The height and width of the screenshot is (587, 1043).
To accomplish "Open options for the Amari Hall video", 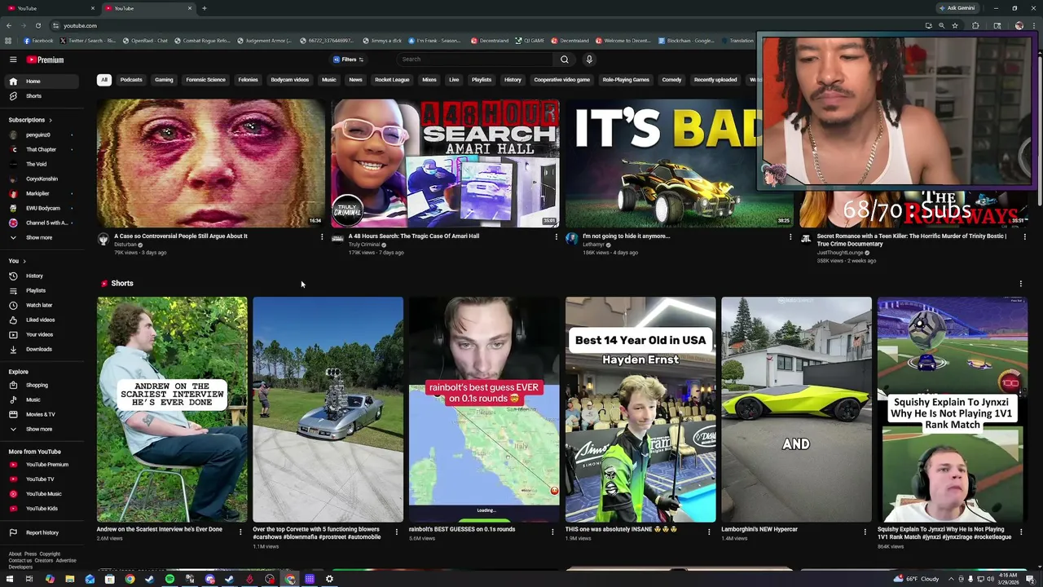I will pyautogui.click(x=557, y=237).
